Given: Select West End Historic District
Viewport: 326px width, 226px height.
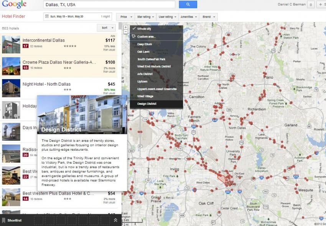Looking at the screenshot, I should [x=156, y=67].
